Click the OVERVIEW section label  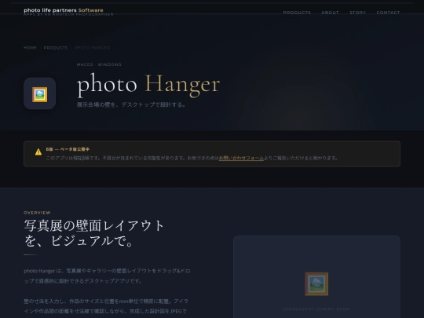click(x=37, y=213)
